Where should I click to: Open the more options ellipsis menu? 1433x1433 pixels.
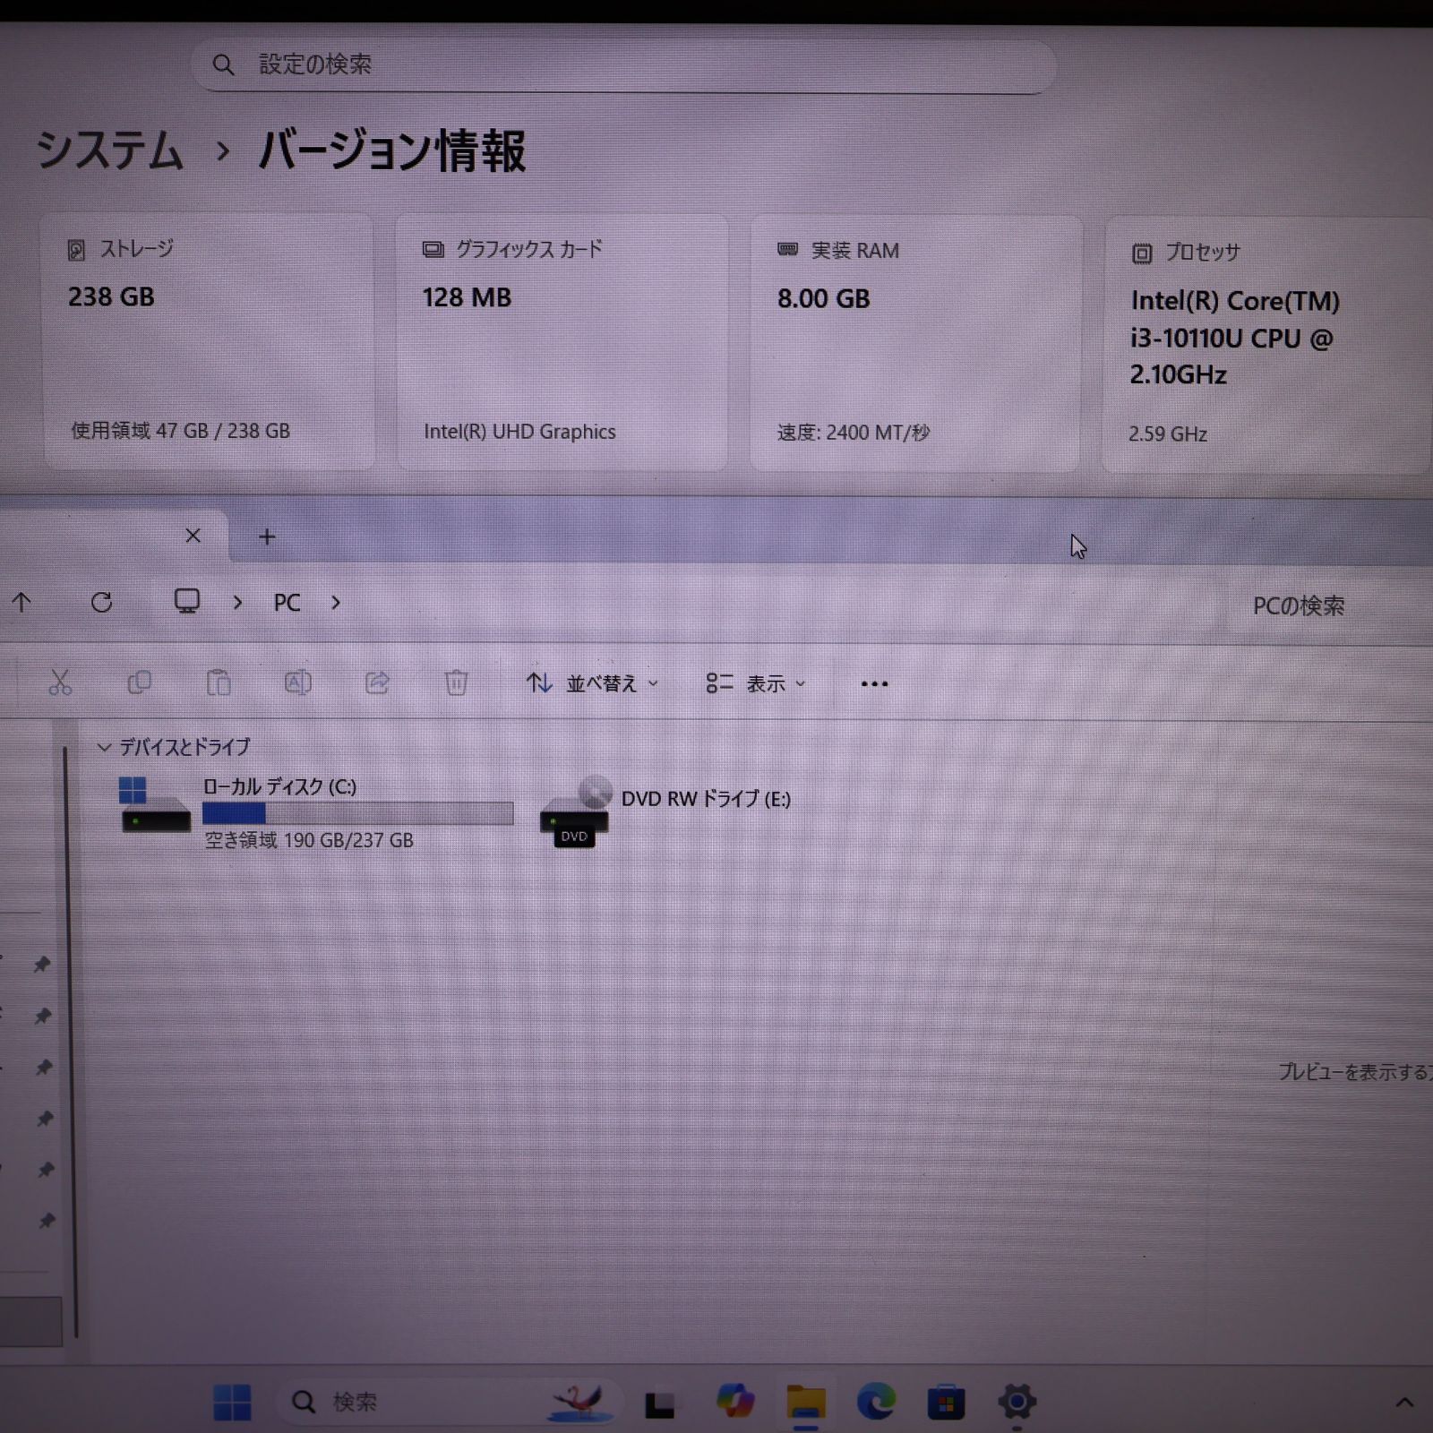[874, 684]
